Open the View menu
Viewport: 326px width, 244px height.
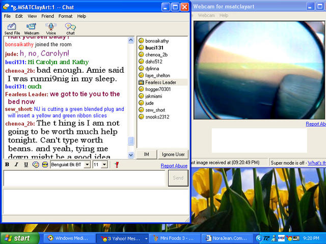click(x=32, y=16)
